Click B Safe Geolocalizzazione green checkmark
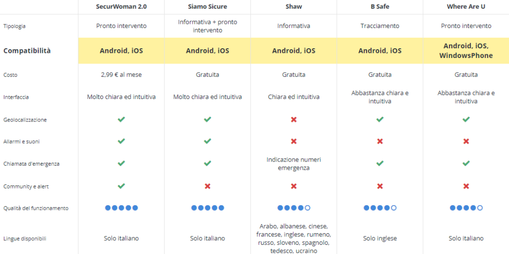This screenshot has width=509, height=254. (380, 119)
